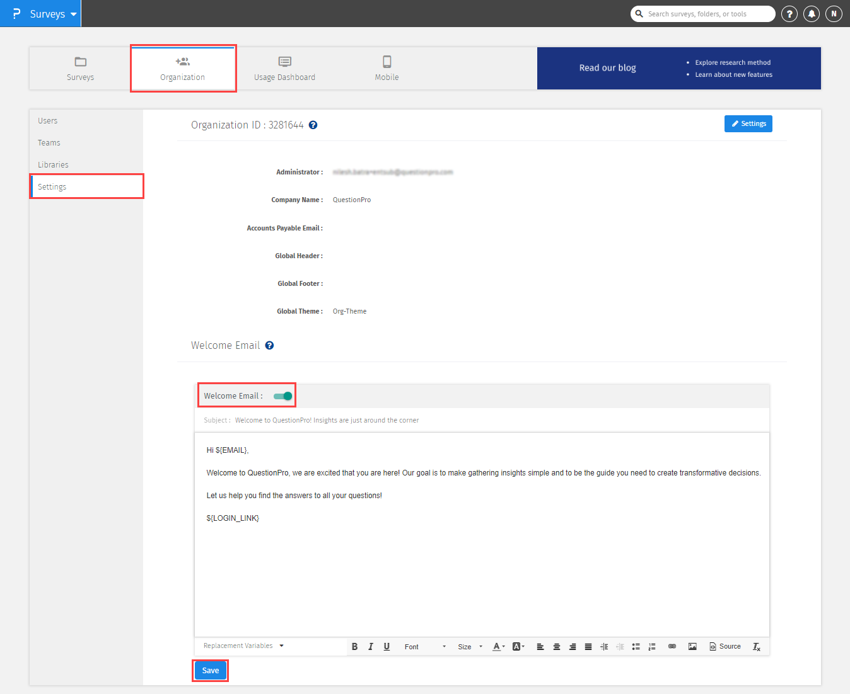Image resolution: width=850 pixels, height=694 pixels.
Task: Open notifications via the bell icon
Action: click(x=812, y=13)
